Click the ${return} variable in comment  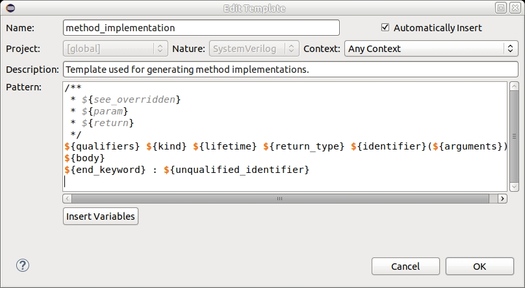coord(108,123)
